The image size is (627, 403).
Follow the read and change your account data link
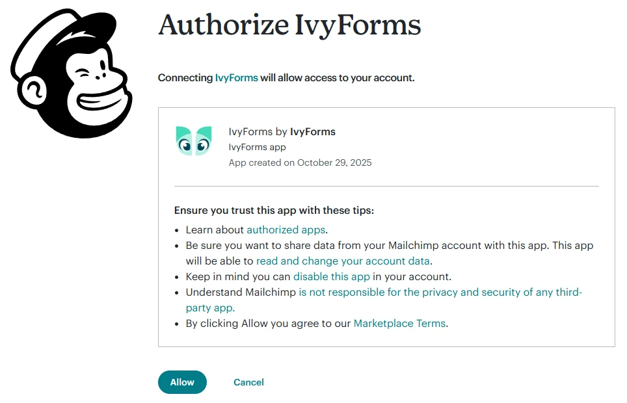pos(343,261)
